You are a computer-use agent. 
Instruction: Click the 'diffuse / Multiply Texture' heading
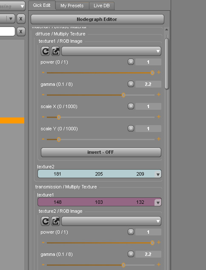(x=60, y=34)
